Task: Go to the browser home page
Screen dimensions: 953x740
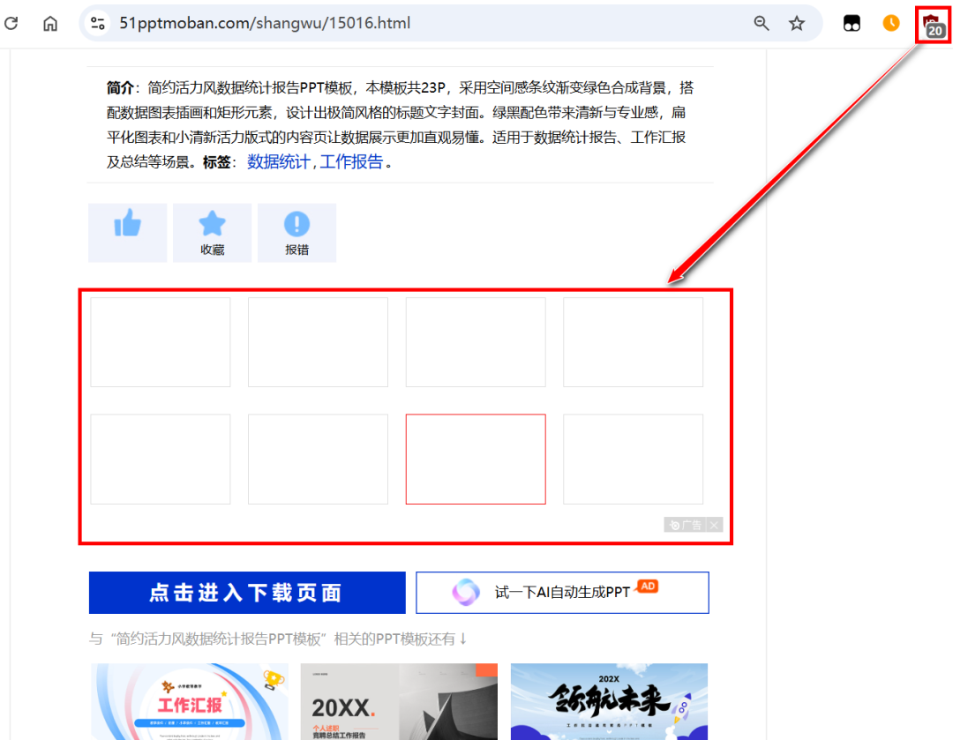Action: (x=50, y=24)
